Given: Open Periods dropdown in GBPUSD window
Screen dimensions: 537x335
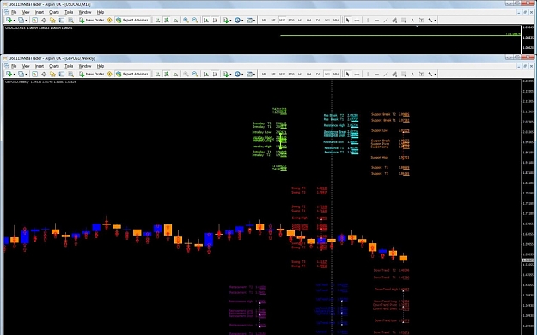Looking at the screenshot, I should pyautogui.click(x=242, y=74).
